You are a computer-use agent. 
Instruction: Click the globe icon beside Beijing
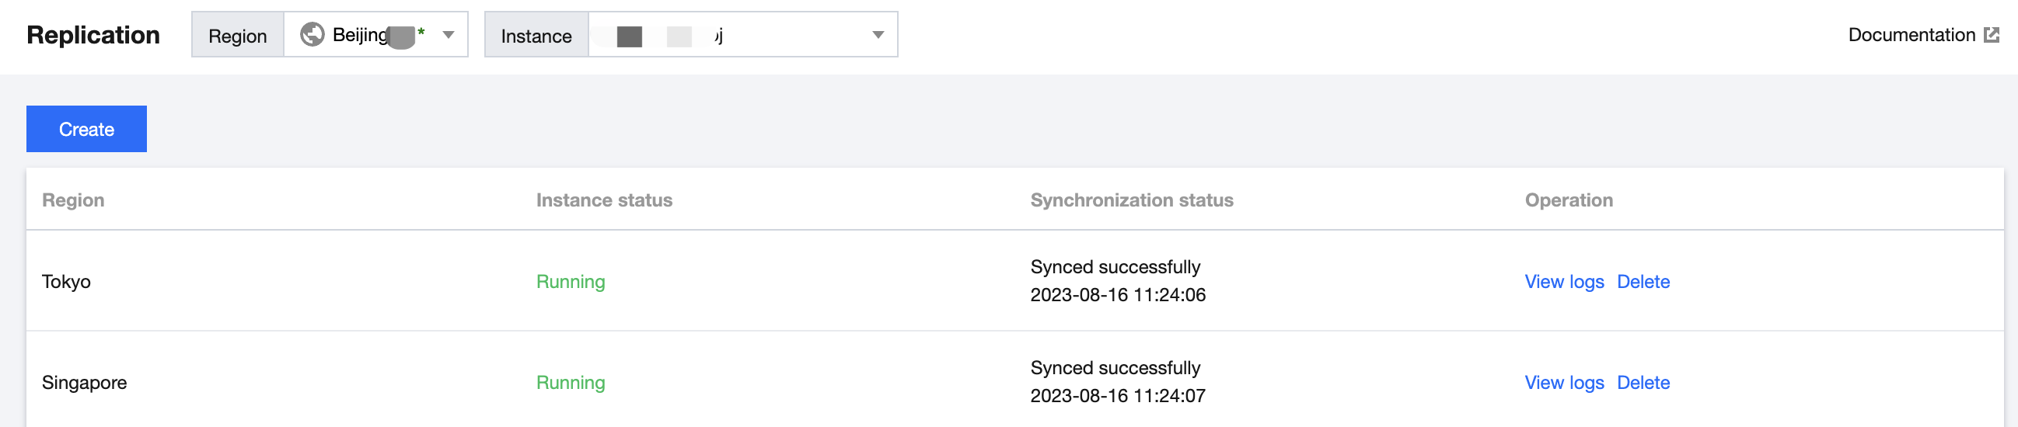[312, 34]
